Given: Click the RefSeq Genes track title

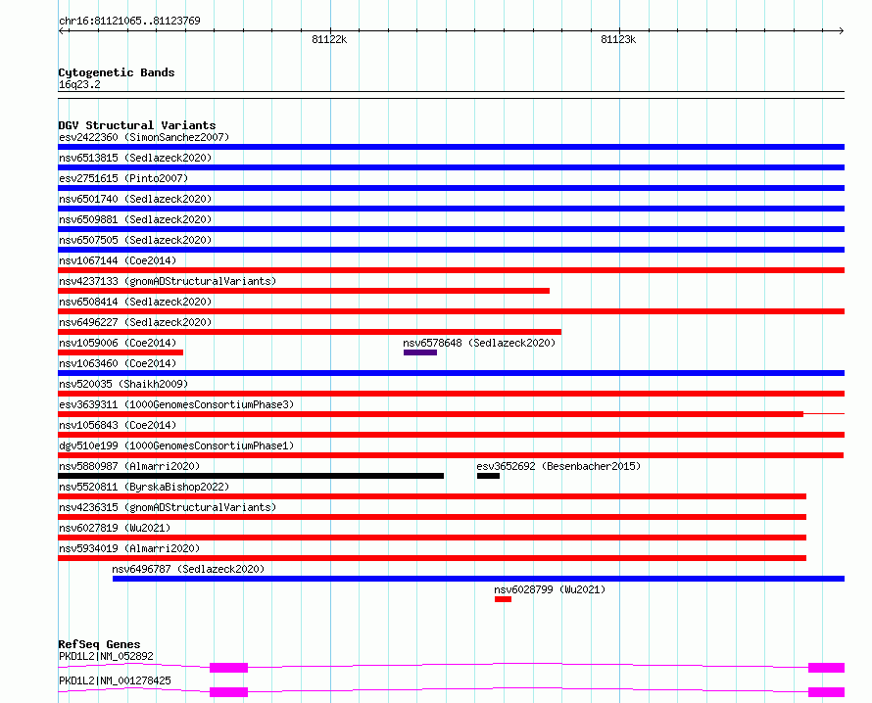Looking at the screenshot, I should 99,644.
